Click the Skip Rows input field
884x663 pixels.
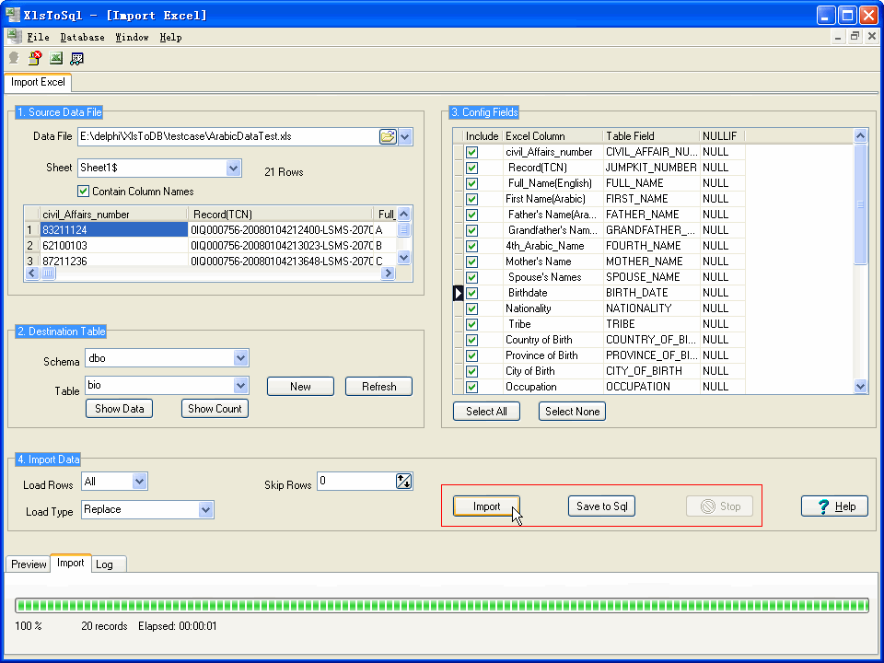pyautogui.click(x=355, y=481)
